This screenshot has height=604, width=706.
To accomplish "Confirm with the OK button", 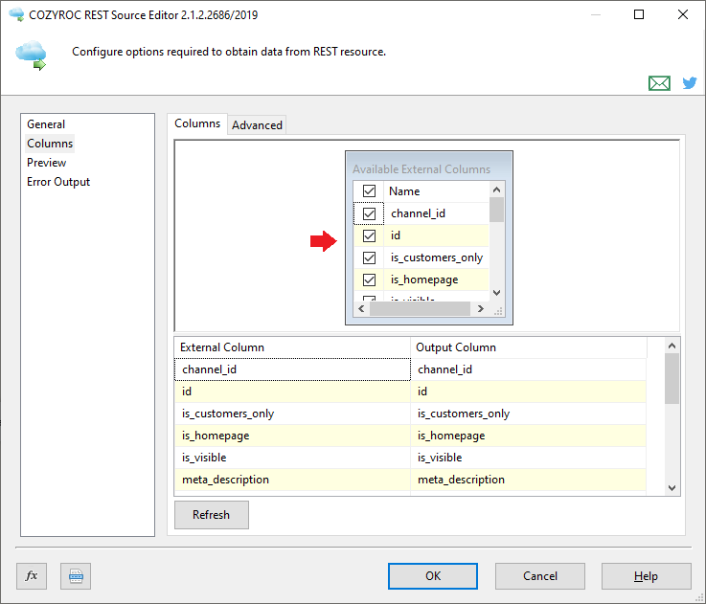I will [433, 576].
